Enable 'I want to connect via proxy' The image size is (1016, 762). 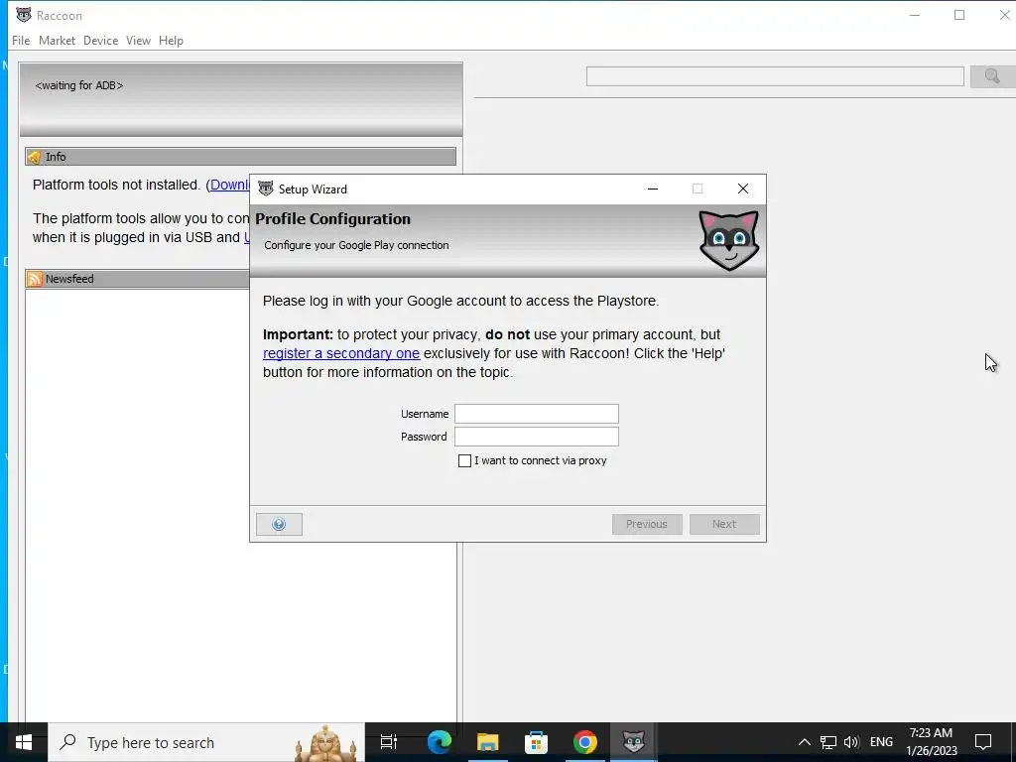pos(464,460)
